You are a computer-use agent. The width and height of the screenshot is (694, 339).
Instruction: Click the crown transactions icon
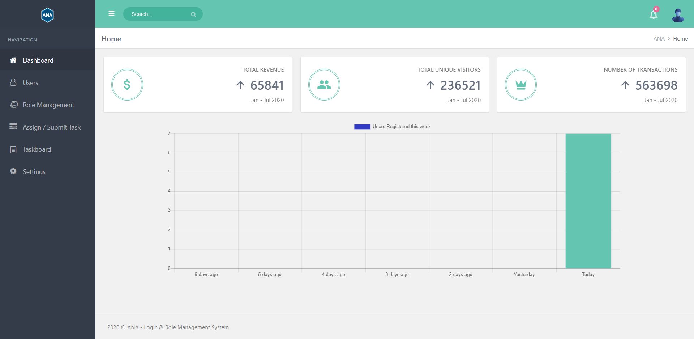pos(520,85)
